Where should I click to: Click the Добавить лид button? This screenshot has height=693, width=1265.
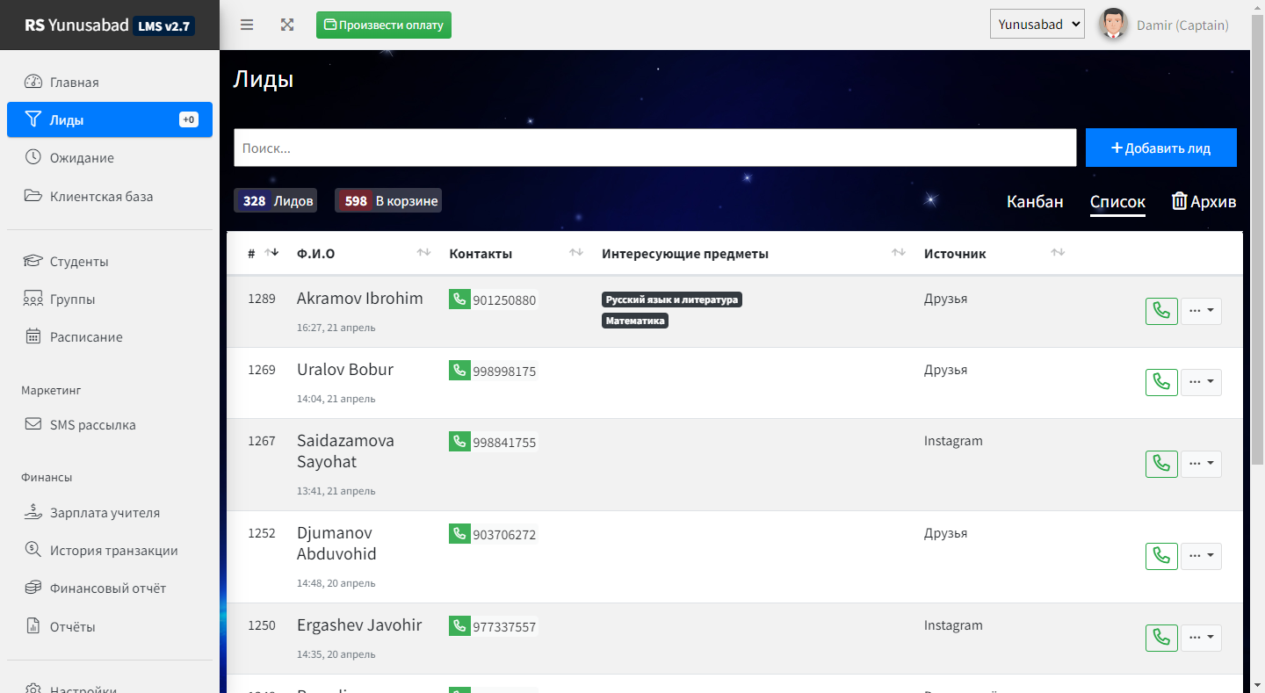click(1160, 148)
